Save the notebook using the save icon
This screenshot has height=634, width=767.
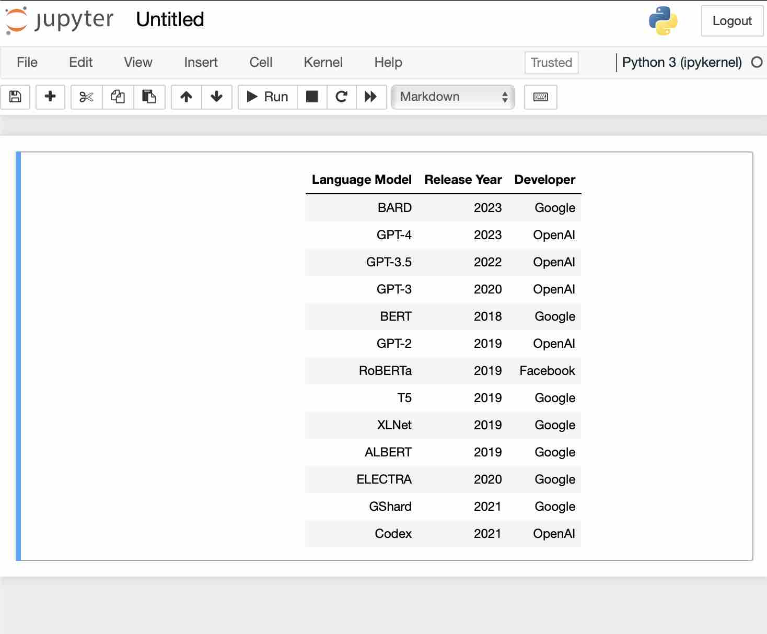tap(15, 97)
